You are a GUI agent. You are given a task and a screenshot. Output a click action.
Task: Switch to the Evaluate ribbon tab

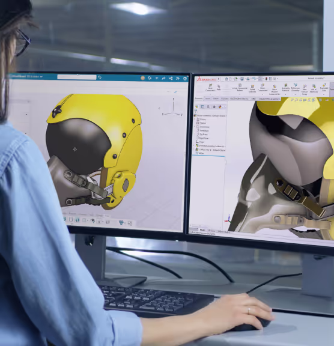pos(224,99)
